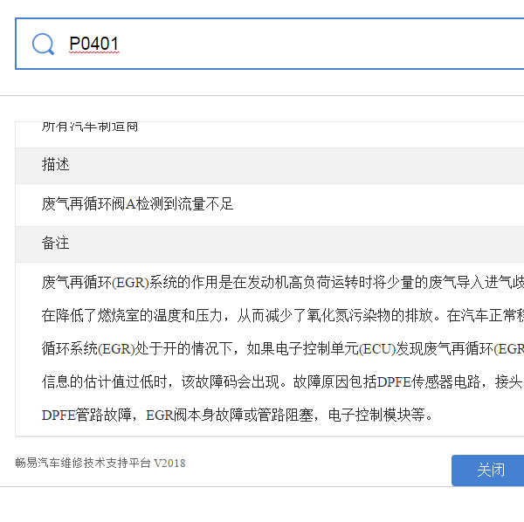Click the magnifying glass search icon
The image size is (524, 522).
[43, 44]
